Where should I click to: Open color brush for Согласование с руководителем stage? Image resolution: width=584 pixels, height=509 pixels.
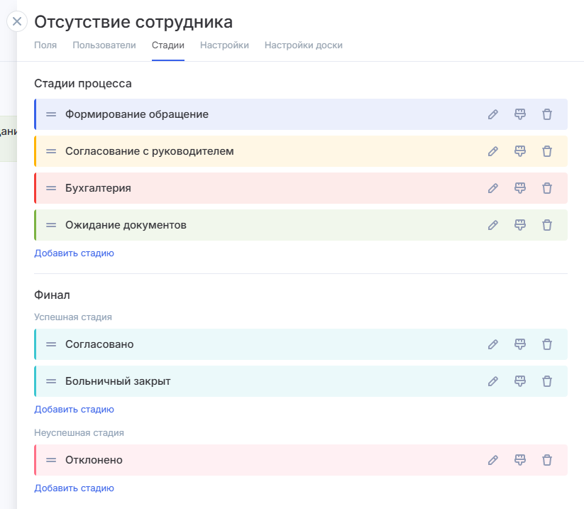520,151
